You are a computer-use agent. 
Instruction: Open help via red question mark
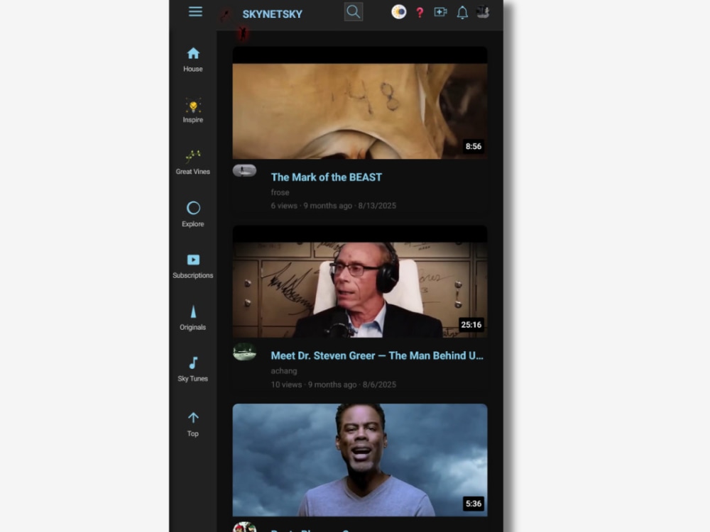420,13
